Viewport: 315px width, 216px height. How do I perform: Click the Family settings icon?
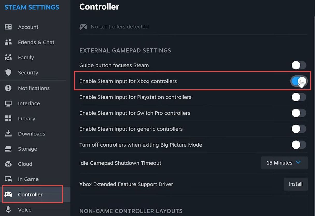tap(8, 57)
